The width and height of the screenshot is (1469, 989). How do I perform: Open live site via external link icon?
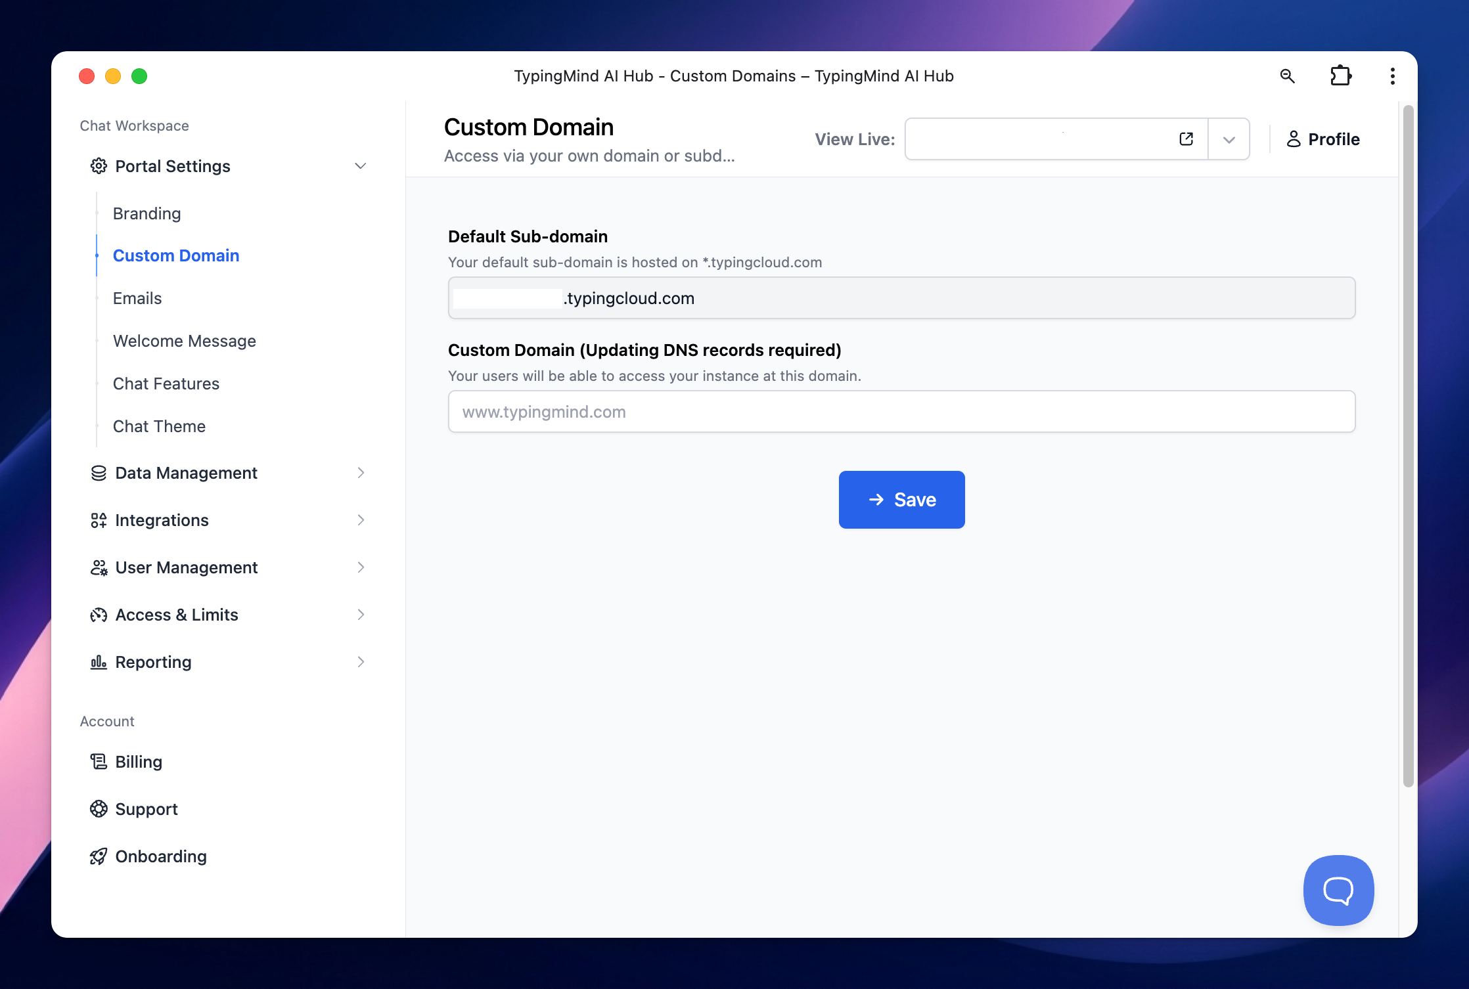click(1186, 139)
